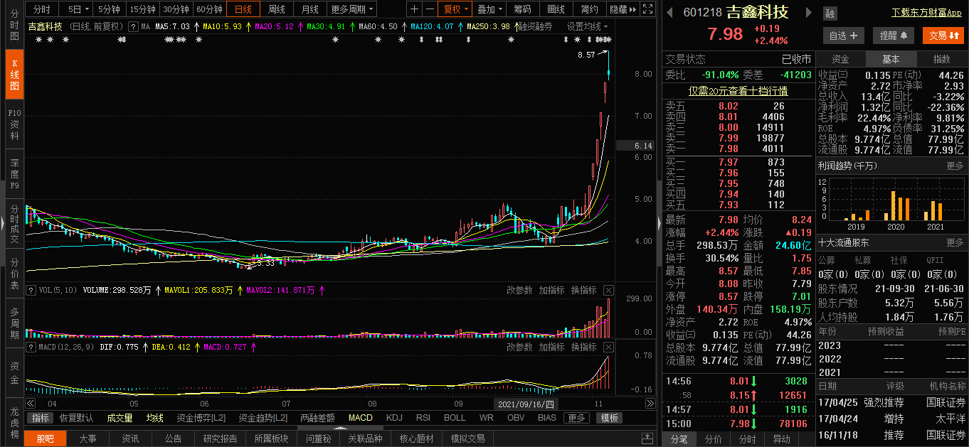Add stock to watchlist via 自选 +

[843, 36]
